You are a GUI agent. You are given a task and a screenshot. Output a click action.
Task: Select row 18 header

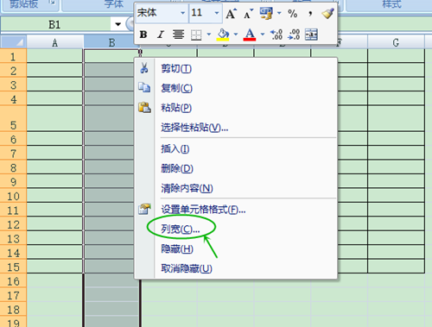[13, 310]
